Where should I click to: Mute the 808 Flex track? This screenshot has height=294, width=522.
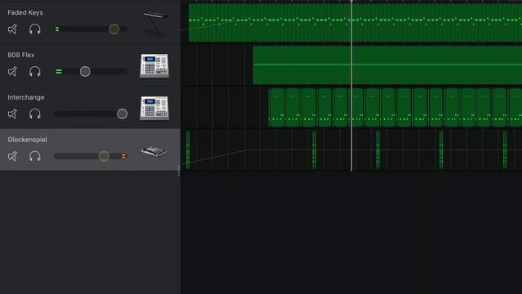pyautogui.click(x=12, y=72)
